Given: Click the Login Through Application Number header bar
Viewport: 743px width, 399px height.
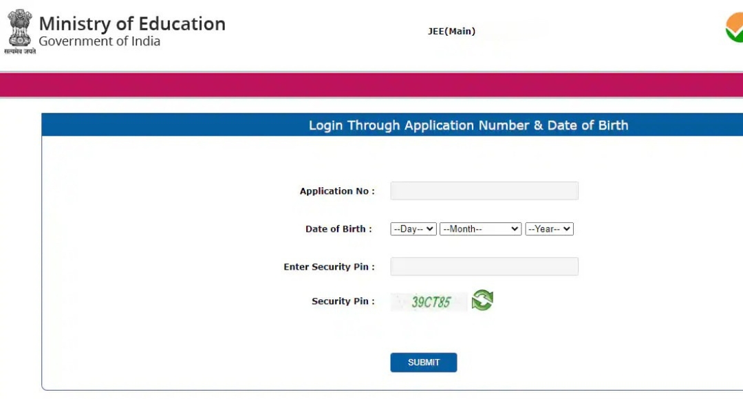Looking at the screenshot, I should tap(392, 125).
